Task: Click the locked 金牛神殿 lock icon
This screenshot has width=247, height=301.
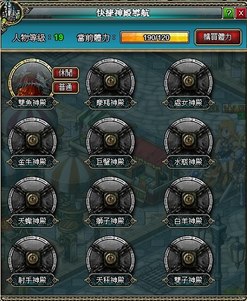Action: [32, 140]
